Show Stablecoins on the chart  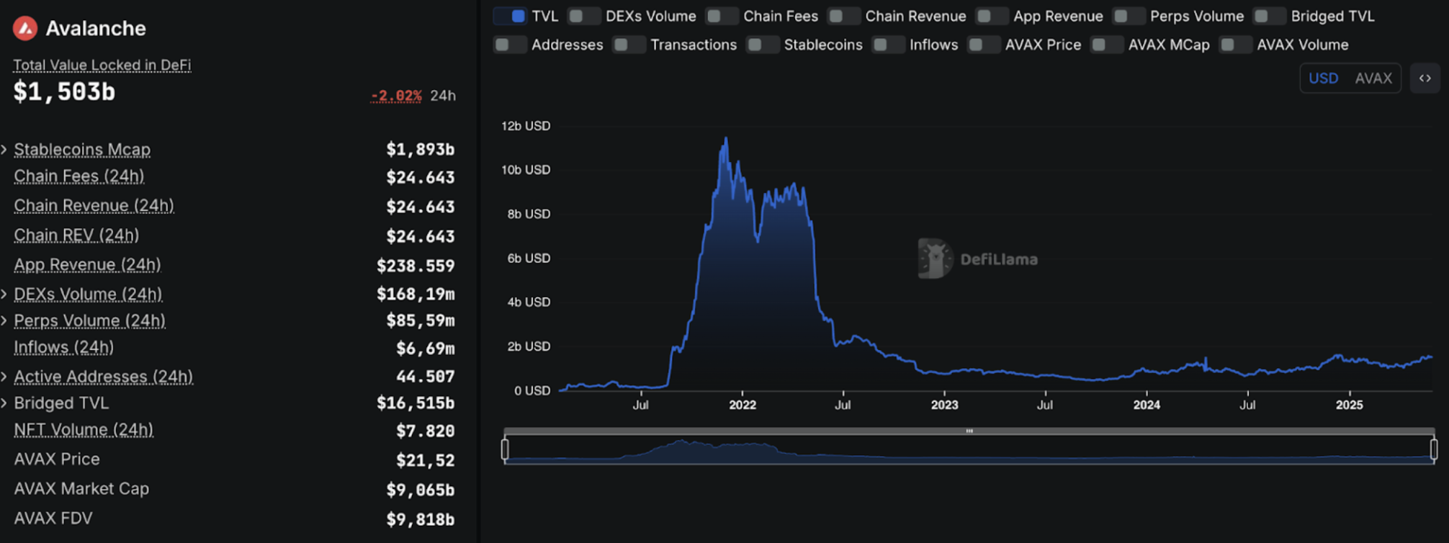point(762,45)
